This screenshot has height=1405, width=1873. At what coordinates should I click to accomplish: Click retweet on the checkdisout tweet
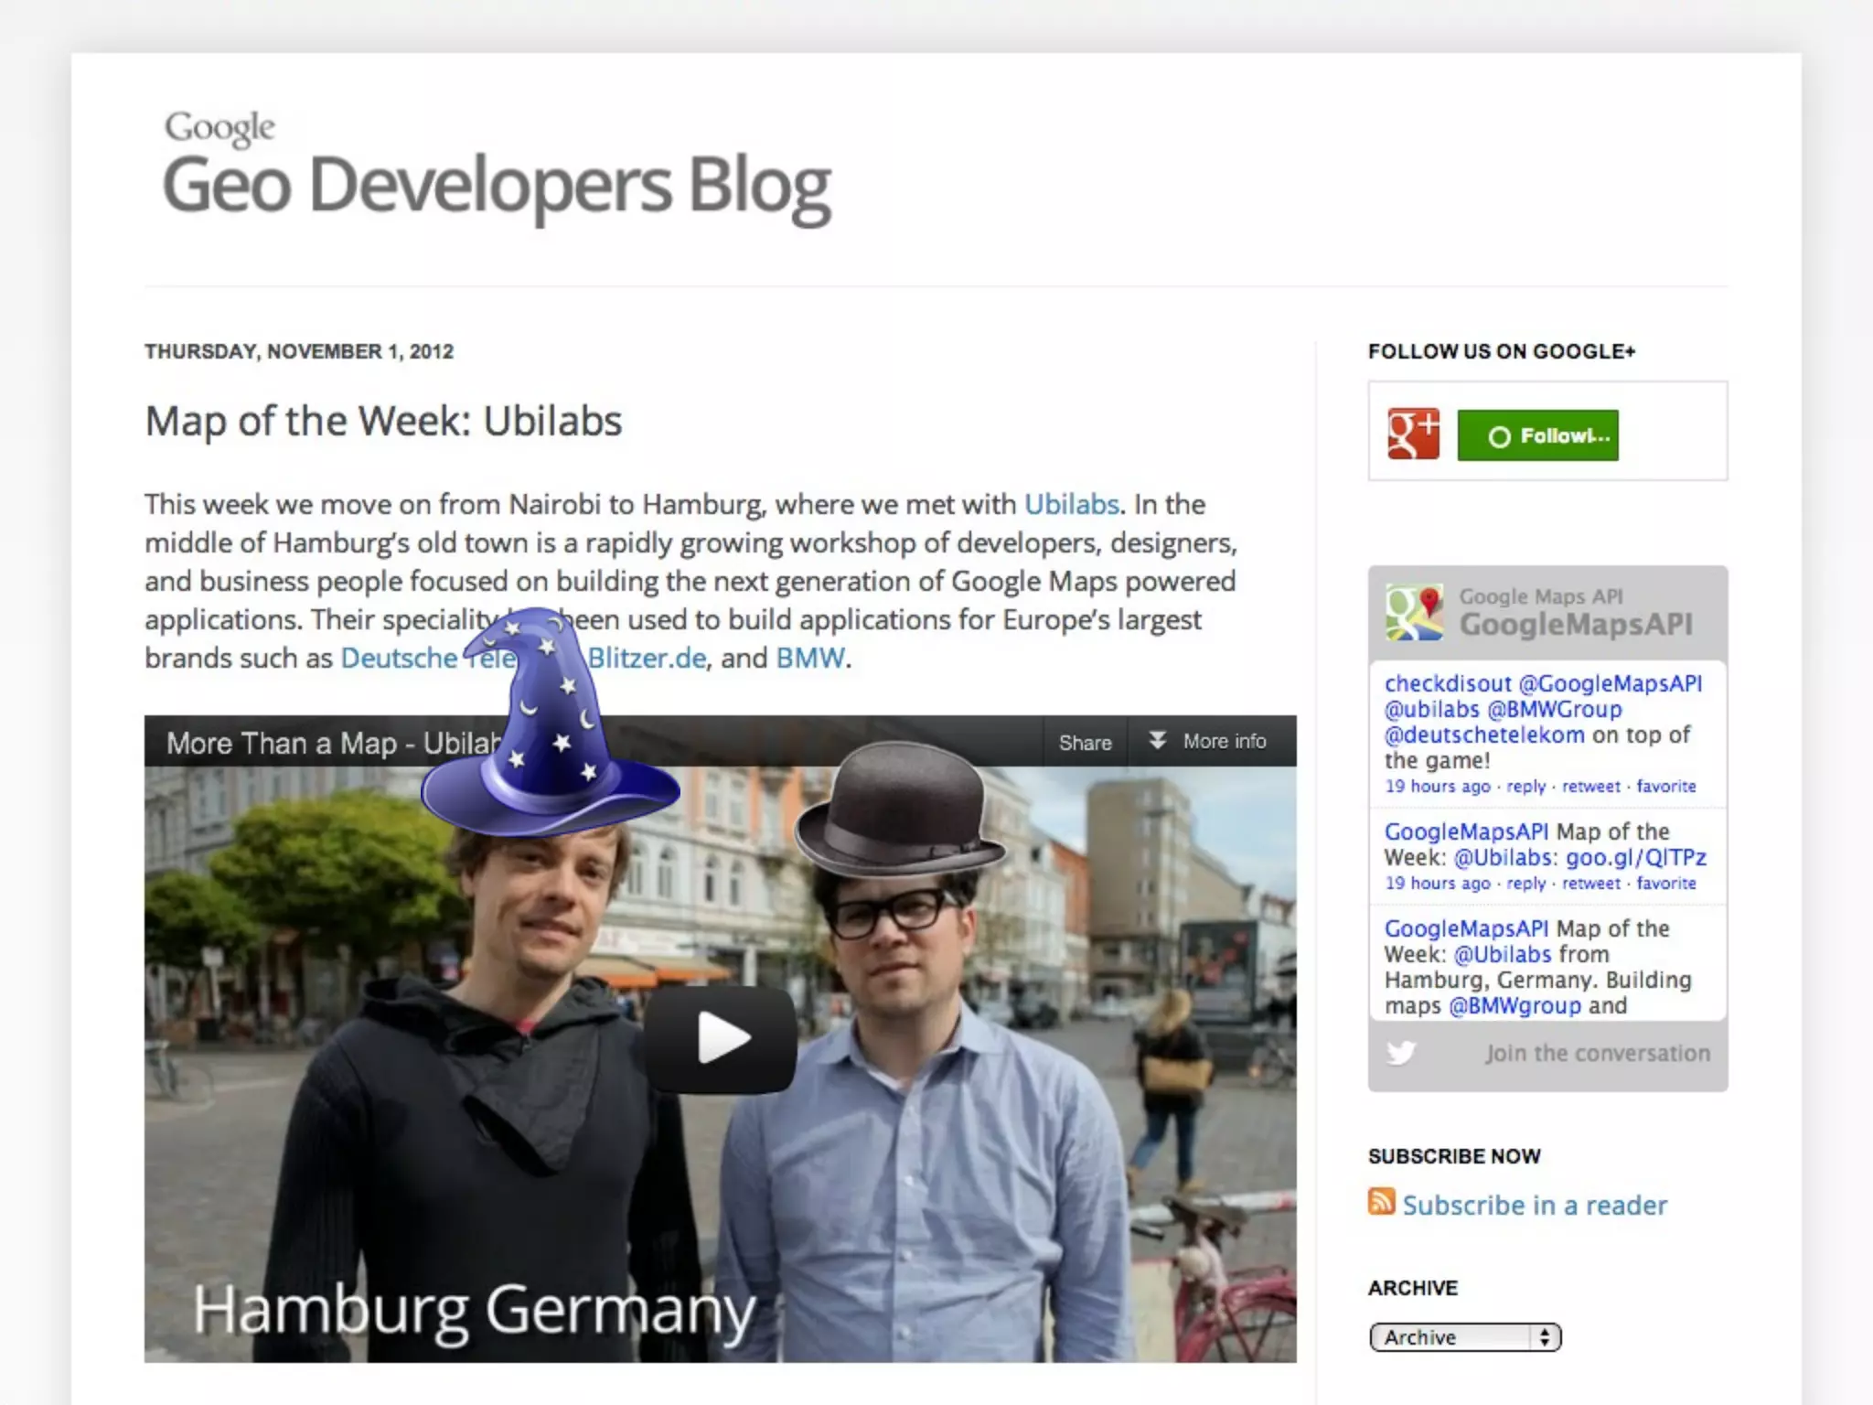pos(1590,787)
